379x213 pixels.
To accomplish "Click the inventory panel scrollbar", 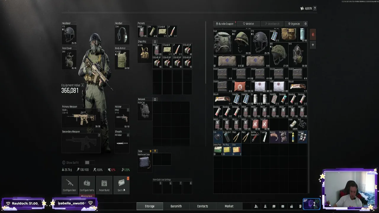I will click(x=205, y=53).
